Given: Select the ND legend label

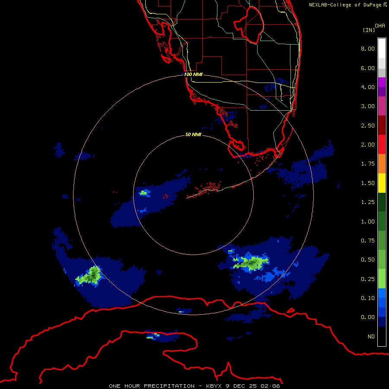Looking at the screenshot, I should [371, 337].
